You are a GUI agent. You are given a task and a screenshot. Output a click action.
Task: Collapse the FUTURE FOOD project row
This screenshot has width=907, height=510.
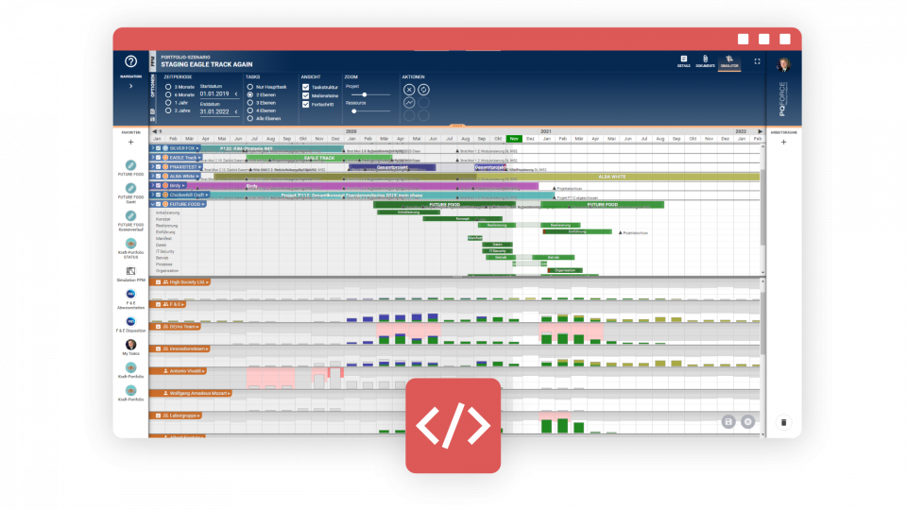(153, 204)
